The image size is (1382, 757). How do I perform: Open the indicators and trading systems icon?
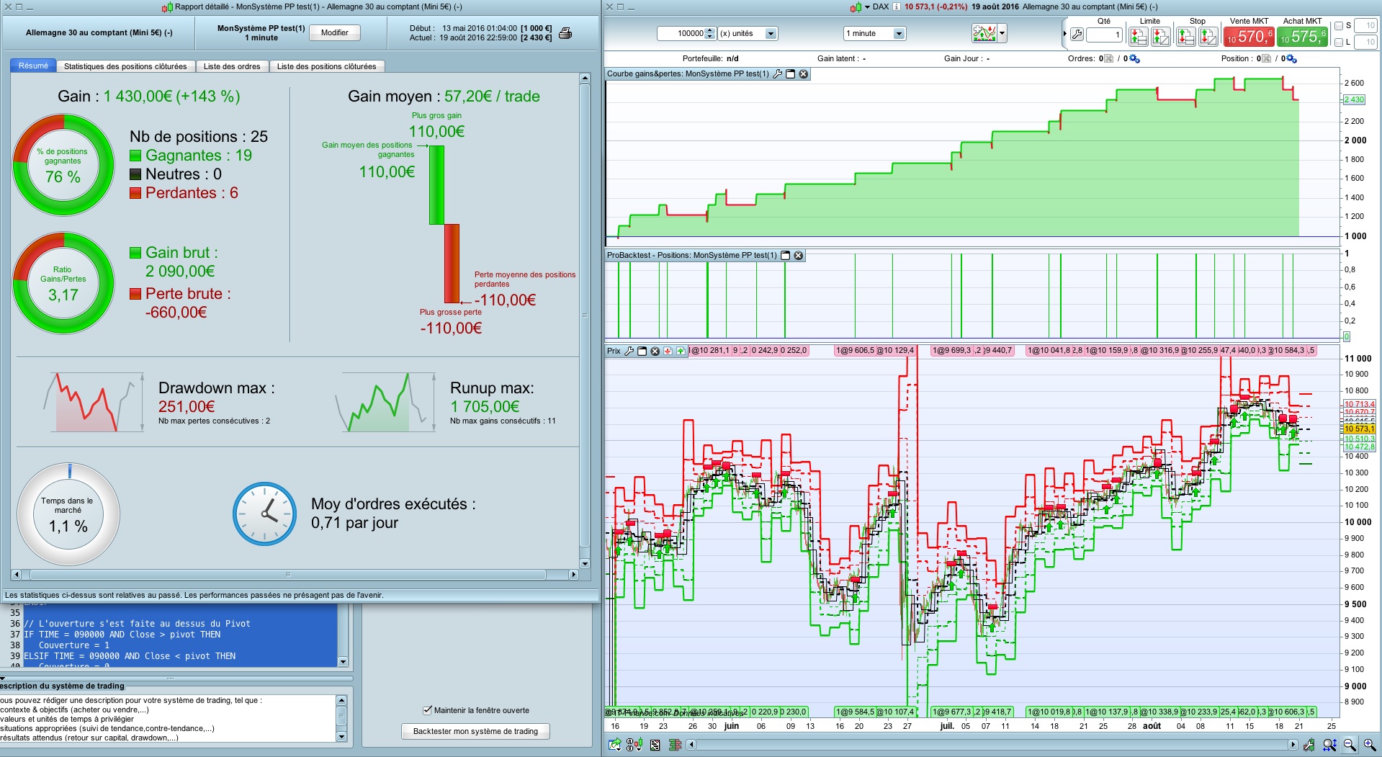click(x=984, y=33)
